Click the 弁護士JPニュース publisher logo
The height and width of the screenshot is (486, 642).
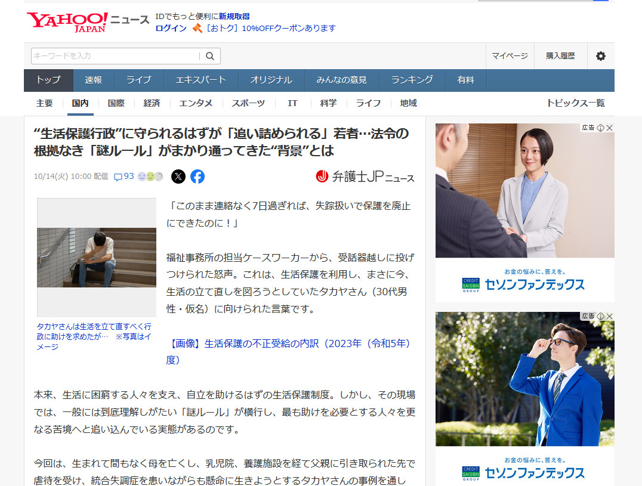(365, 177)
